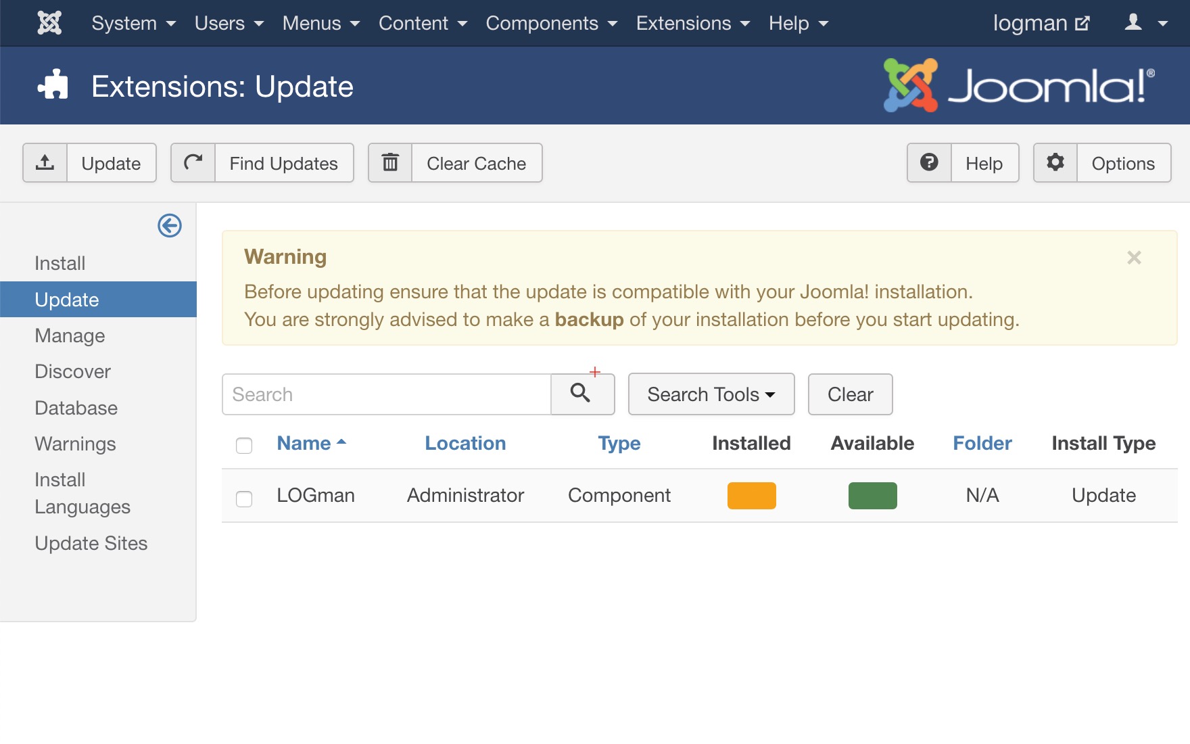Open user menu dropdown caret

pos(1163,24)
